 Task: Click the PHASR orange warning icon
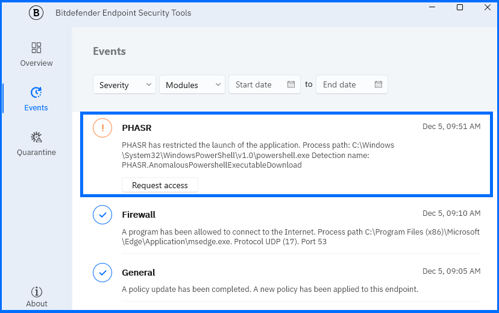coord(102,128)
